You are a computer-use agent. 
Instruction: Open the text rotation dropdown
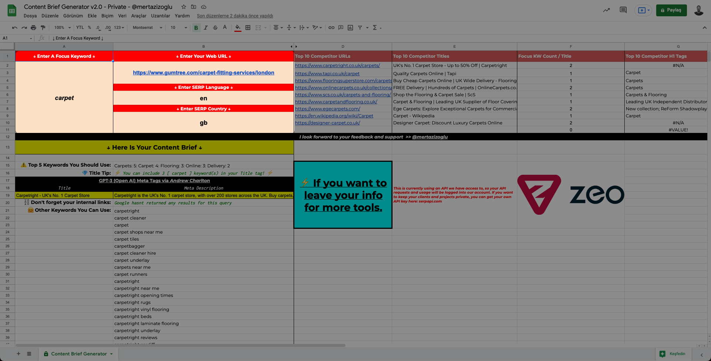click(x=317, y=28)
